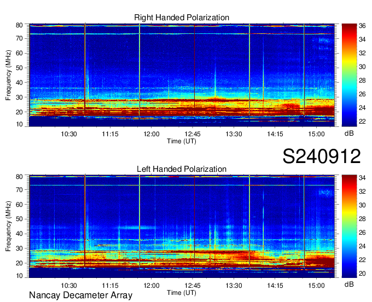This screenshot has width=372, height=302.
Task: Click the Left Handed plot's dB color bar
Action: tap(349, 226)
